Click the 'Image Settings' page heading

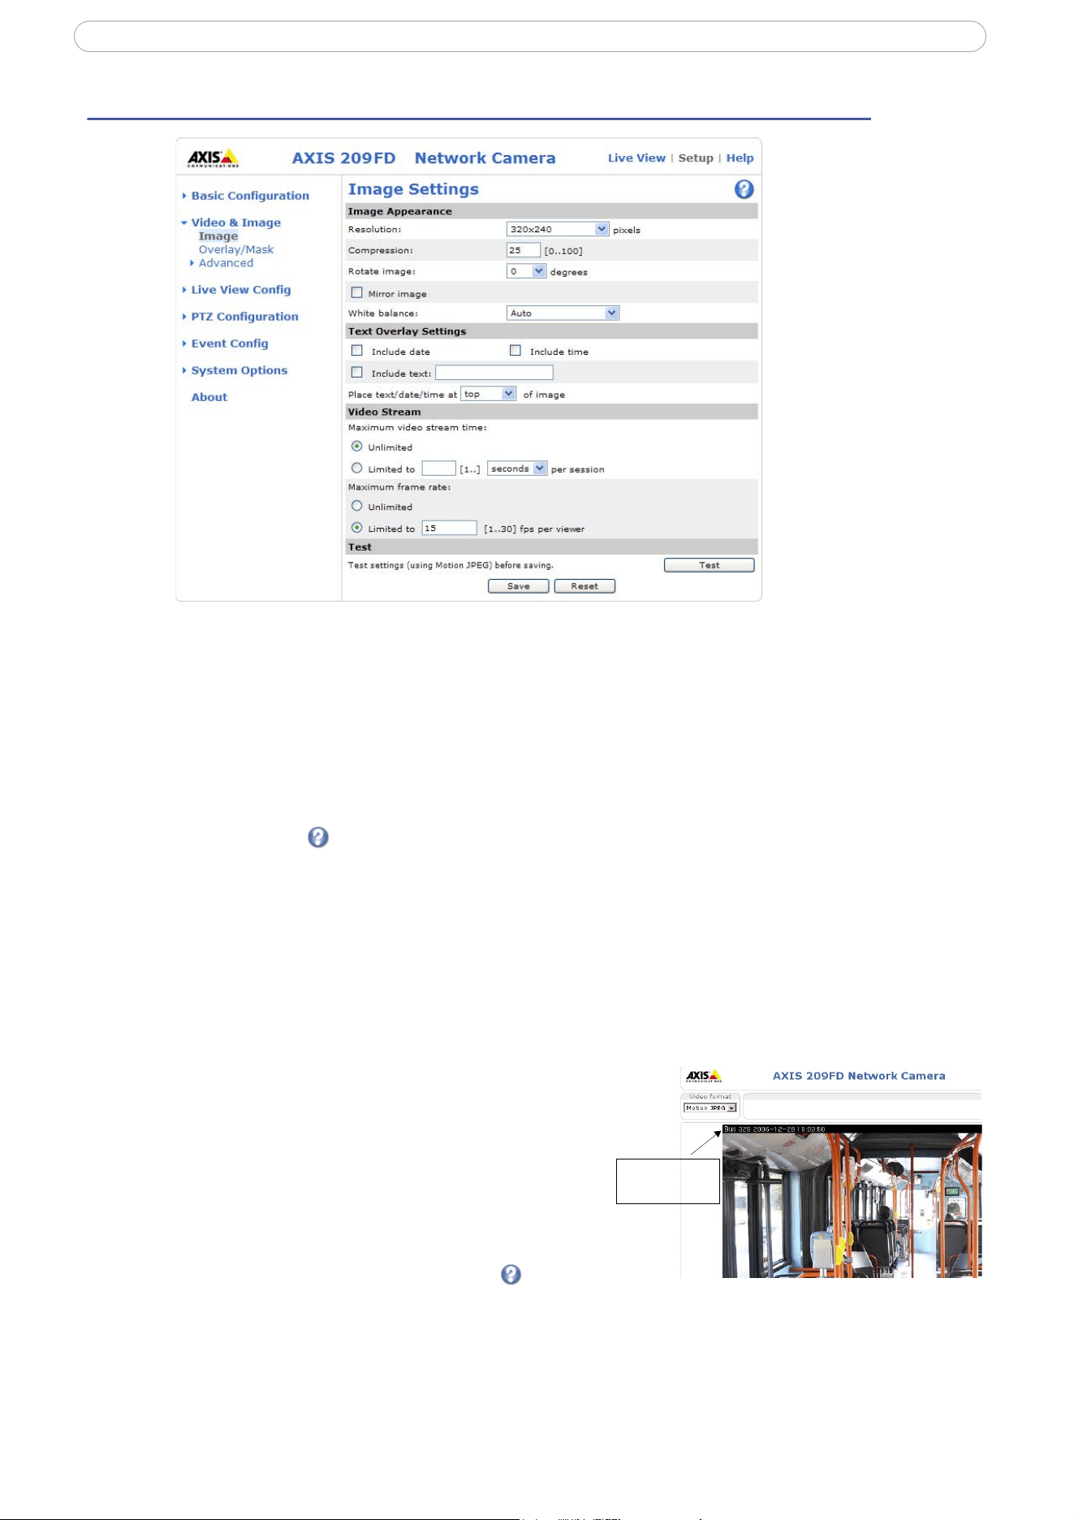[x=413, y=189]
